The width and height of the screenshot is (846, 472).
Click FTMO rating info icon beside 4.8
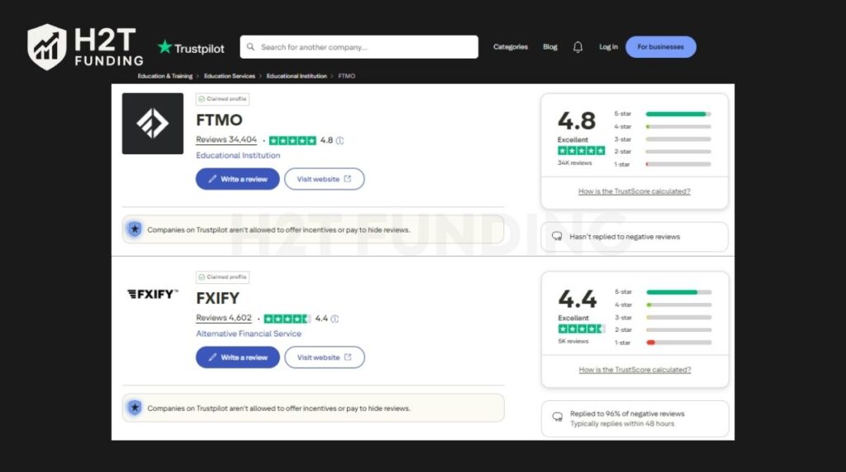point(340,140)
